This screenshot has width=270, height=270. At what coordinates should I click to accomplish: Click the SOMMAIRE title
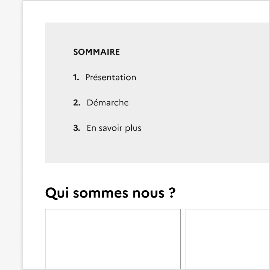[96, 52]
